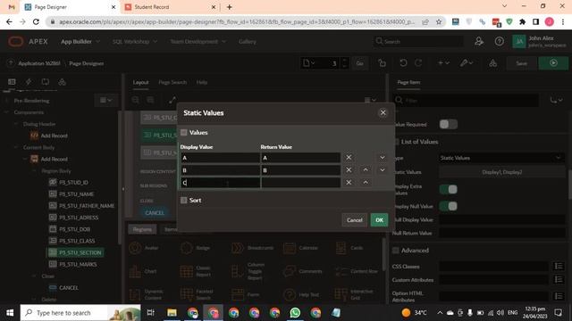Switch to the Help tab

click(x=202, y=82)
